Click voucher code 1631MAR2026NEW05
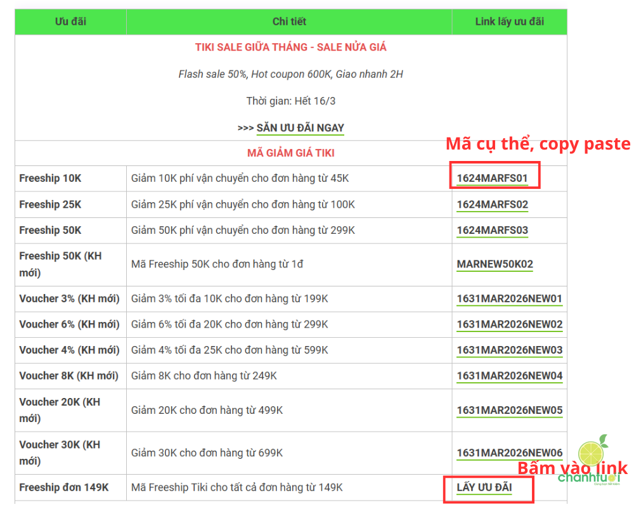Screen dimensions: 634x507 pos(509,410)
